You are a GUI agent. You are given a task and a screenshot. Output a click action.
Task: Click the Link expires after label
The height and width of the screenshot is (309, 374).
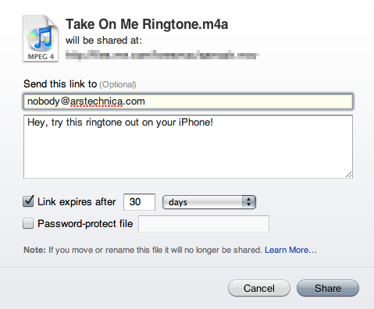pos(77,202)
